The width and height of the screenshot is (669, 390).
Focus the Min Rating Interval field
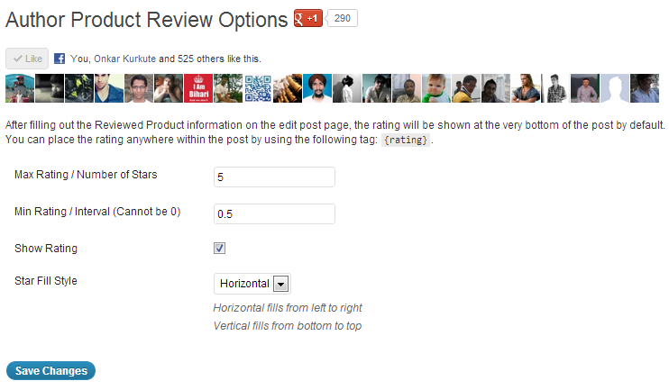(274, 214)
